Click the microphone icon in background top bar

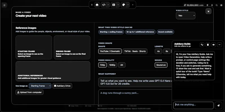click(x=212, y=5)
